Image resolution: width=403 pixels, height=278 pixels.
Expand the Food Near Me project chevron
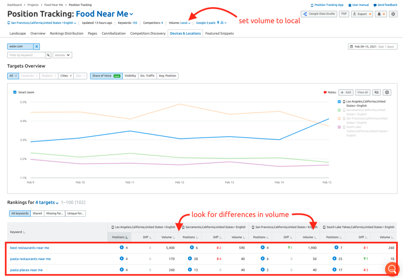point(131,14)
